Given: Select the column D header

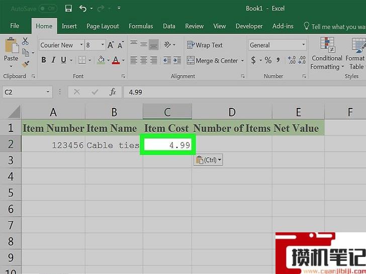Looking at the screenshot, I should click(x=232, y=112).
